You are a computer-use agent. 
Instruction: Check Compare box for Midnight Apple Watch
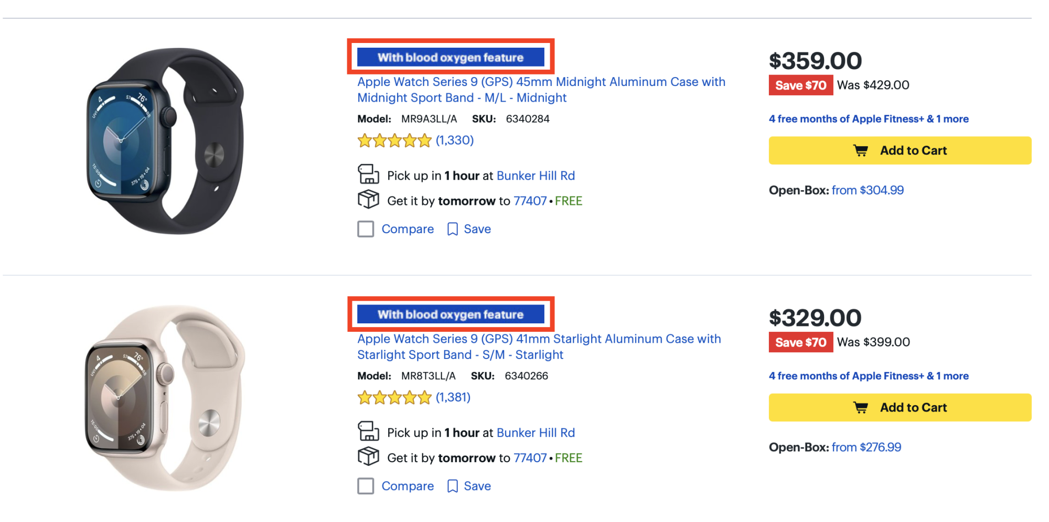tap(366, 229)
